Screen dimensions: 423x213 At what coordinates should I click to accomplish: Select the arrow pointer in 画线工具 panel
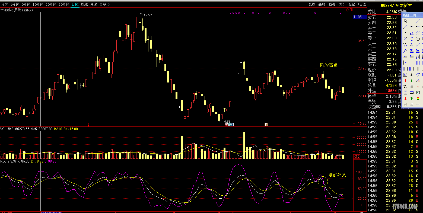(405, 21)
